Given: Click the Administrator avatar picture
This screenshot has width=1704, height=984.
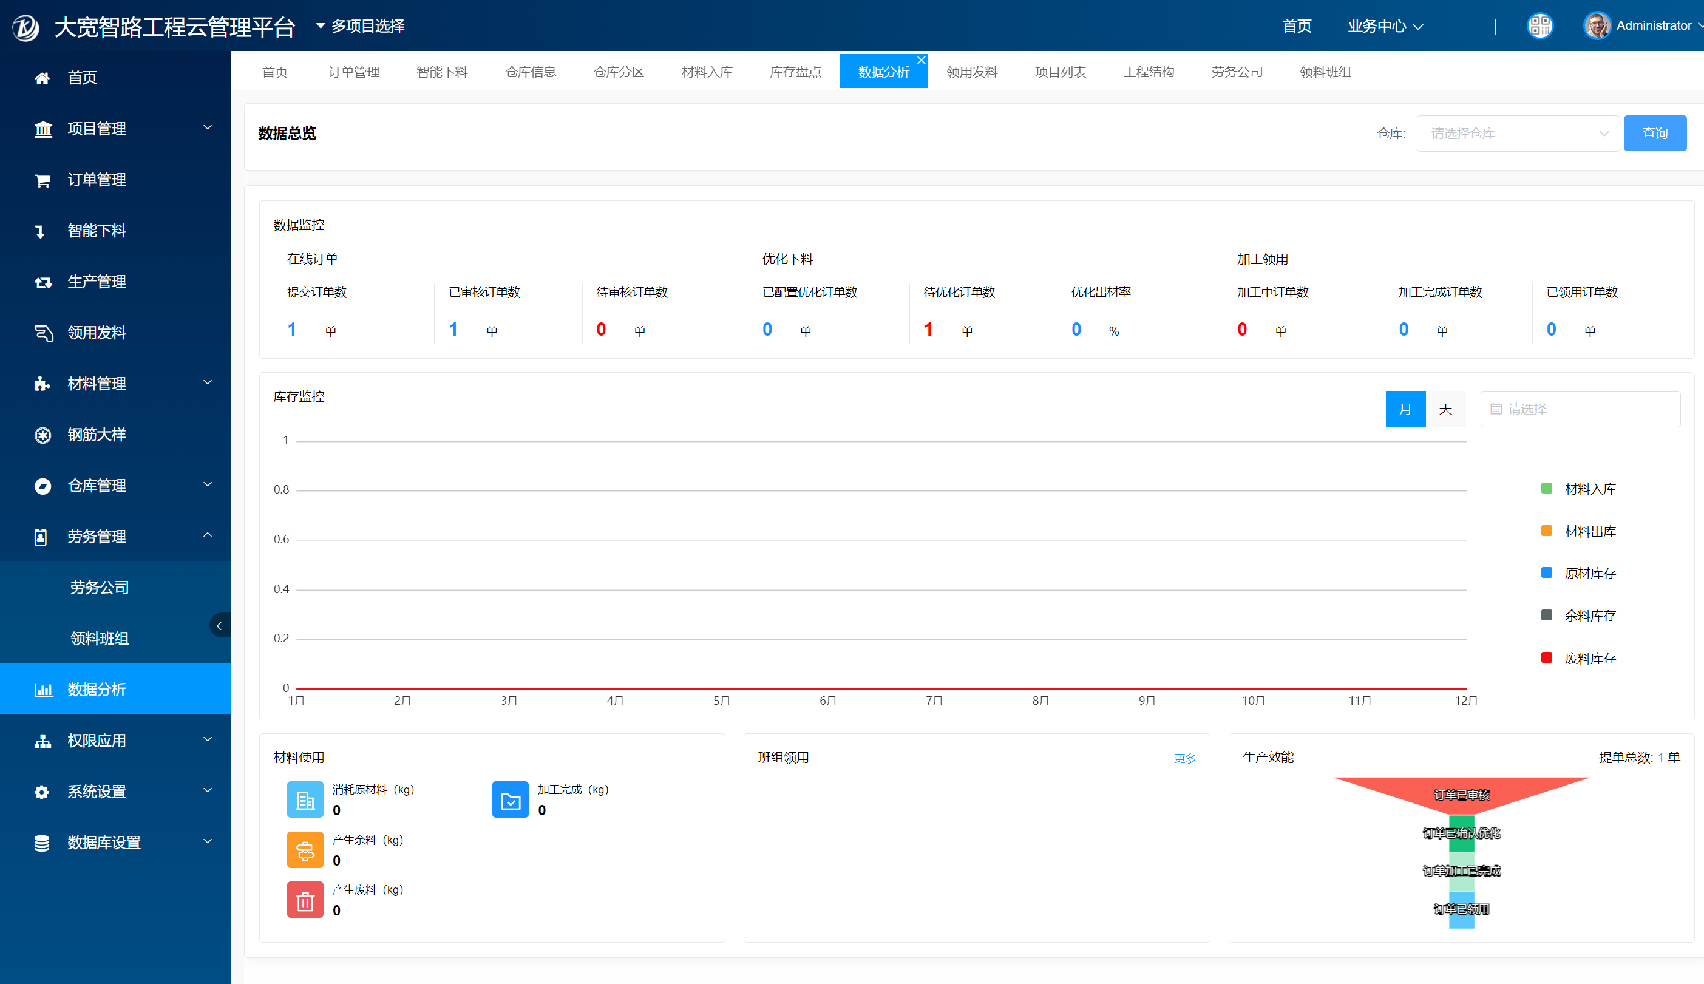Looking at the screenshot, I should (x=1597, y=25).
